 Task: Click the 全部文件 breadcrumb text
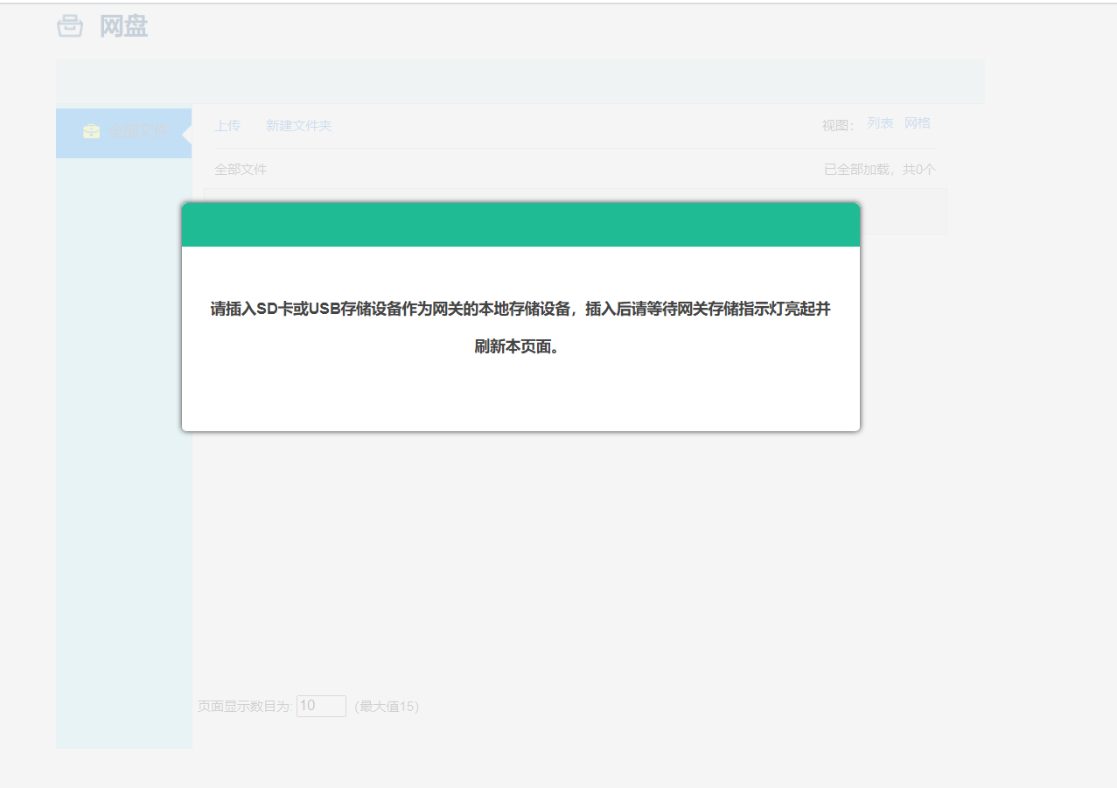click(x=241, y=170)
